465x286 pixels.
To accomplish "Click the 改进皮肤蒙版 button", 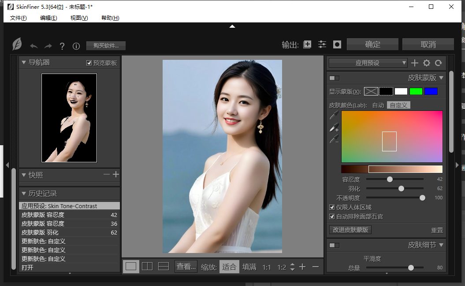I will point(350,230).
